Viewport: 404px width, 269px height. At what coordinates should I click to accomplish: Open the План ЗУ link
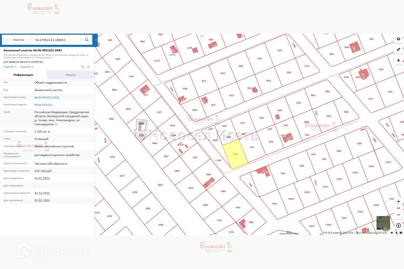point(10,67)
